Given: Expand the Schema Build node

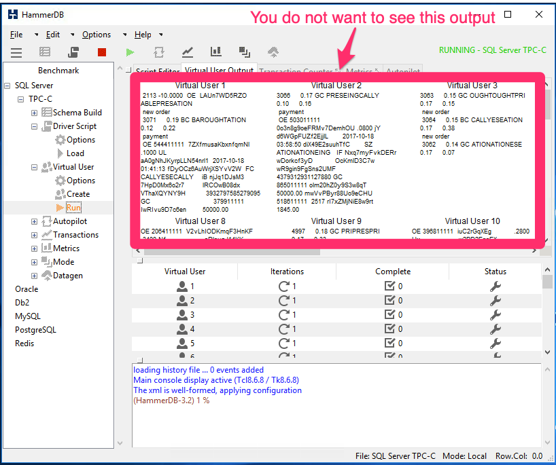Looking at the screenshot, I should [x=35, y=113].
